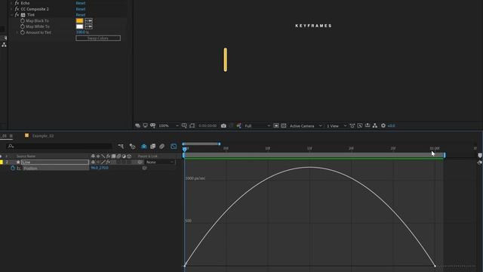Toggle Transparency Grid icon
The width and height of the screenshot is (483, 272).
coord(284,125)
